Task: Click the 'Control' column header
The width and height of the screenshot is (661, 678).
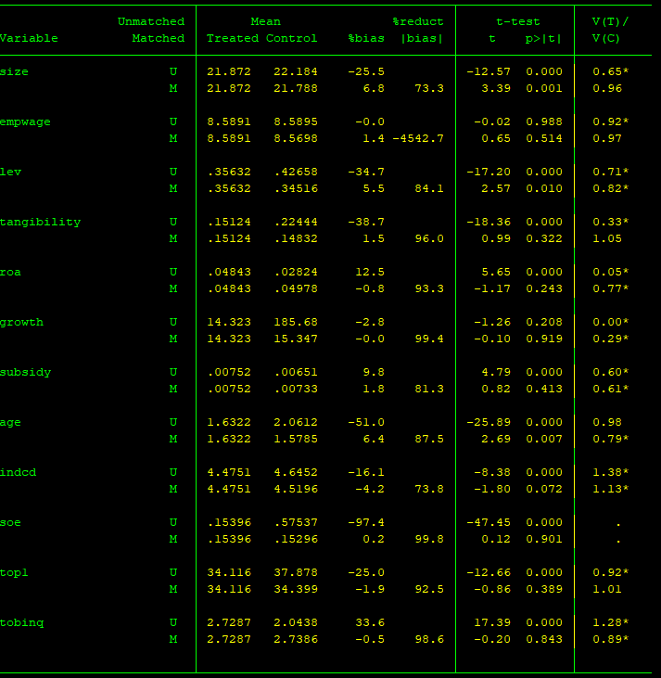Action: point(291,38)
